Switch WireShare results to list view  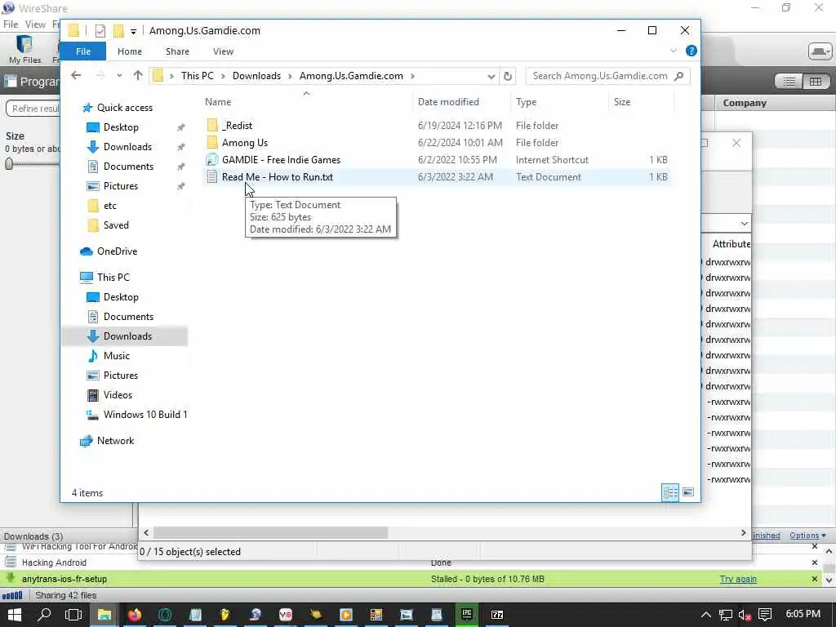pyautogui.click(x=789, y=81)
